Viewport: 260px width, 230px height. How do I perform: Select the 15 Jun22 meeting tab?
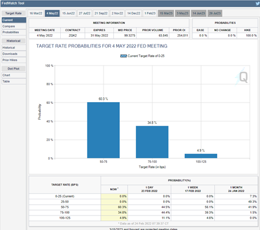[68, 13]
